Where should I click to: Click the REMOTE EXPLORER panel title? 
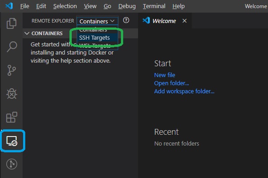pyautogui.click(x=53, y=21)
